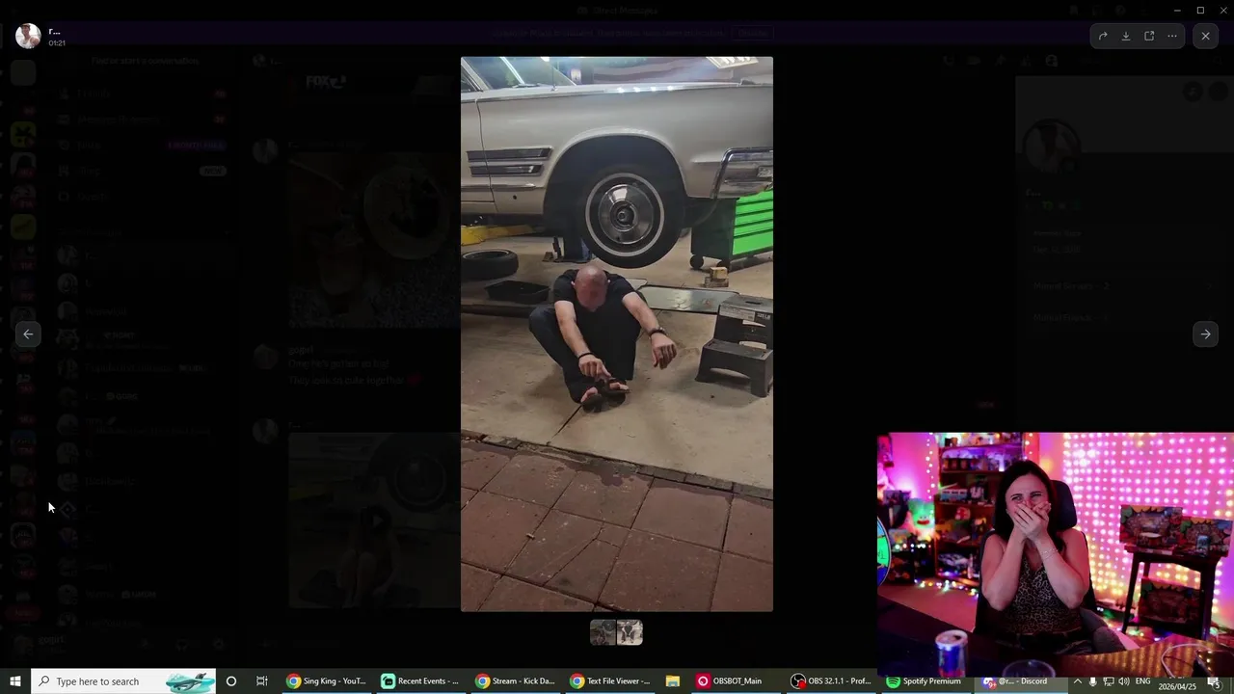Open the image in browser
Screen dimensions: 1234x694
(x=1149, y=36)
